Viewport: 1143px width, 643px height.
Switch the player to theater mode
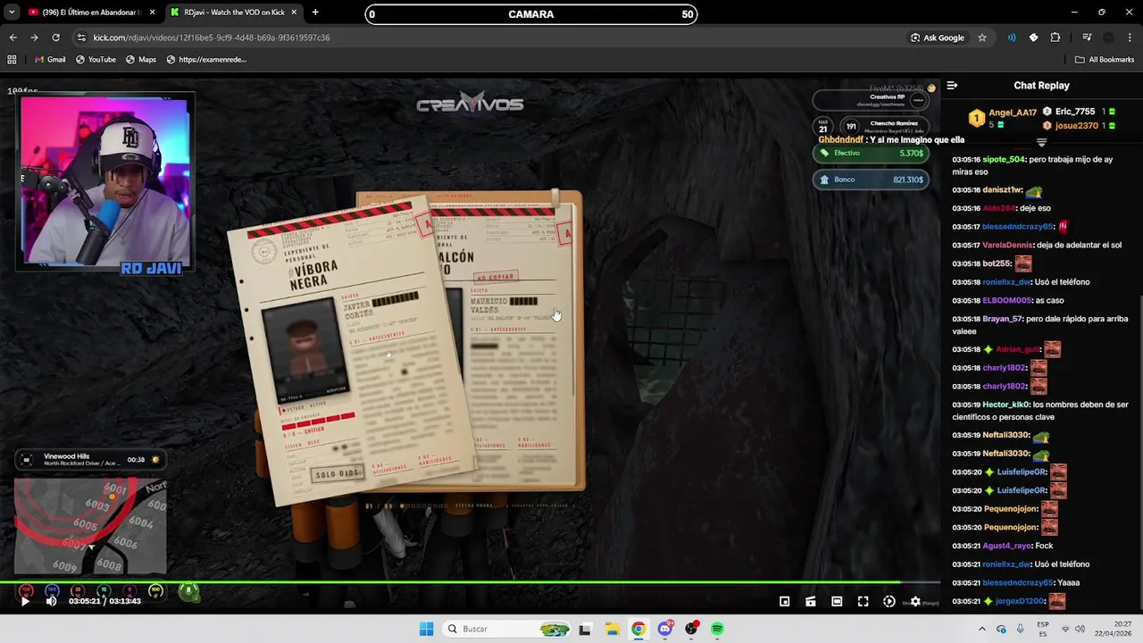[x=837, y=602]
